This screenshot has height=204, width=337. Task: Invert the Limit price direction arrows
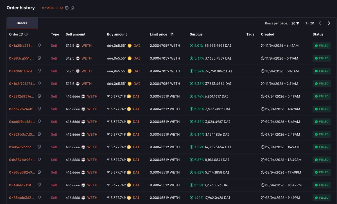click(172, 34)
